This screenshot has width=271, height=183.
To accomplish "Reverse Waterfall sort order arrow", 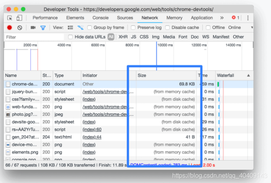I will (248, 75).
